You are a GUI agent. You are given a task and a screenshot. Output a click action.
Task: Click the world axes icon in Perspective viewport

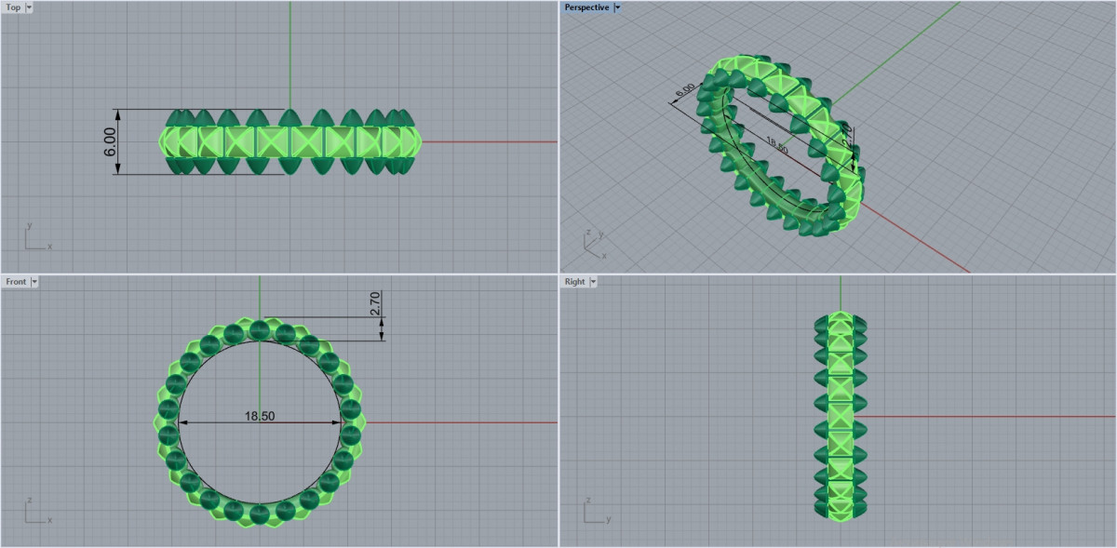click(593, 246)
